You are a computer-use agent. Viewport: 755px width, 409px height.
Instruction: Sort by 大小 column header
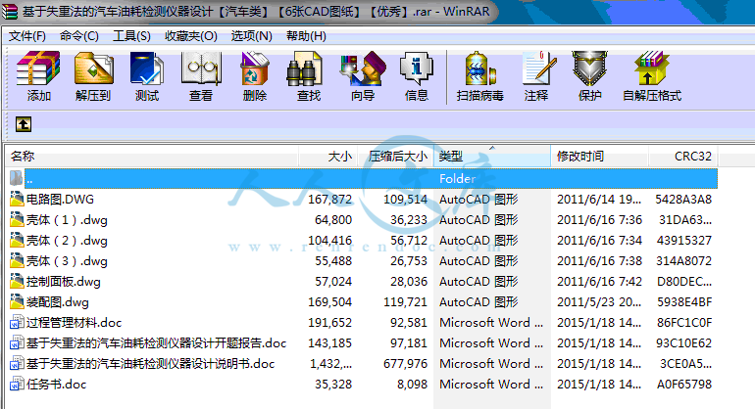328,156
